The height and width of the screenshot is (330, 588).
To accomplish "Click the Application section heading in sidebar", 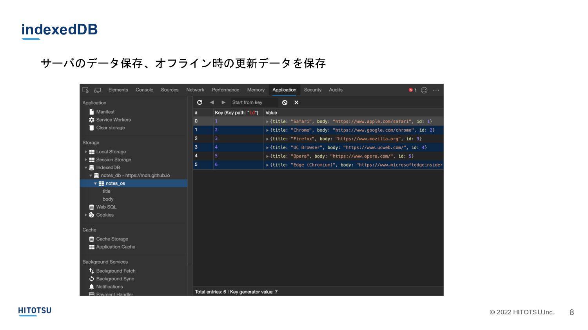I will pos(94,103).
